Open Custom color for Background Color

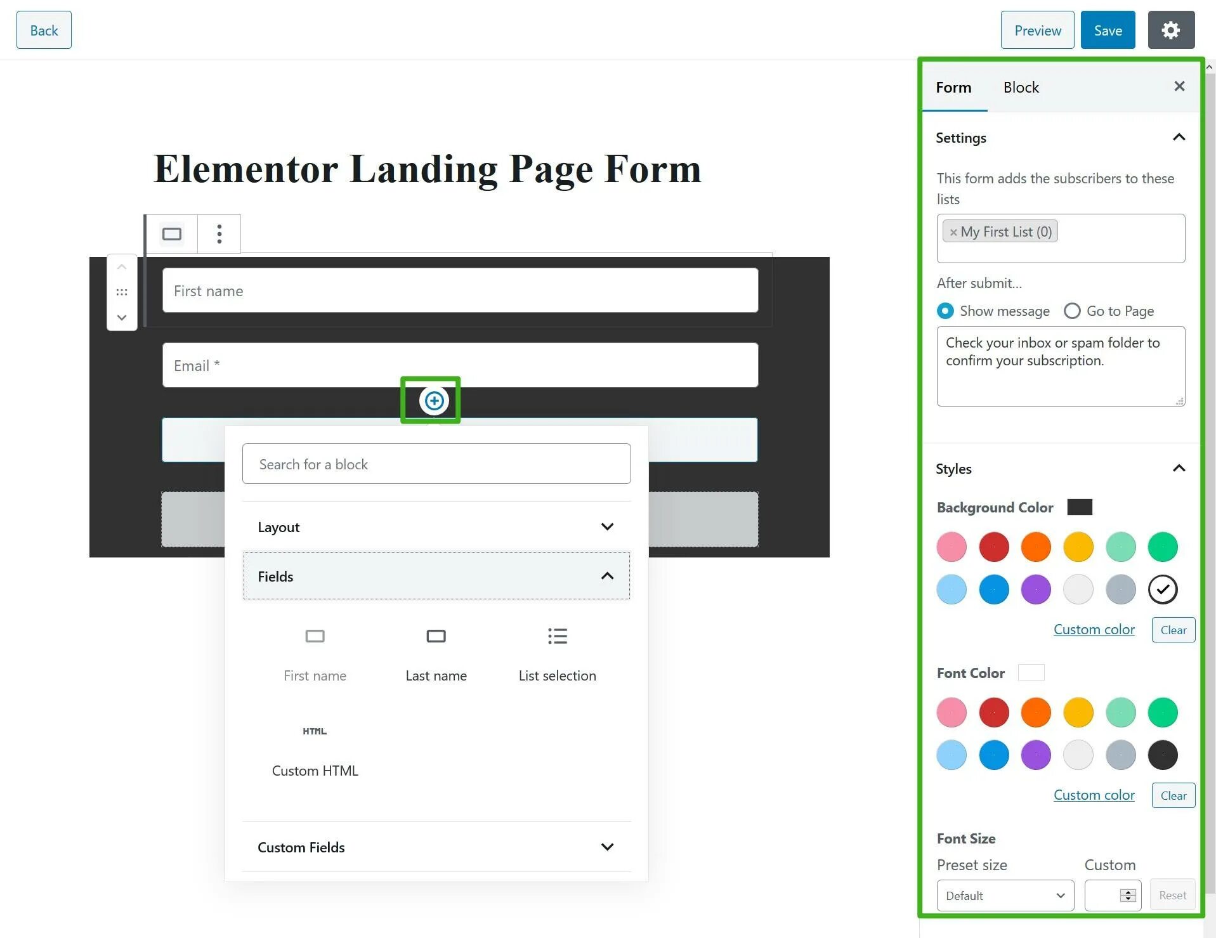point(1094,629)
